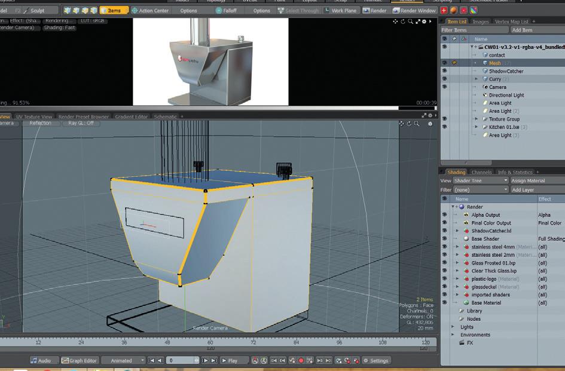Expand the stainless steel 4mm material
565x371 pixels.
click(x=457, y=247)
